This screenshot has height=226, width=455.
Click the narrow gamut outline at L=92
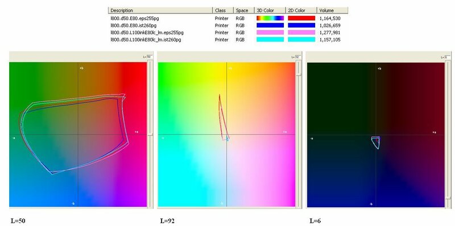[224, 118]
